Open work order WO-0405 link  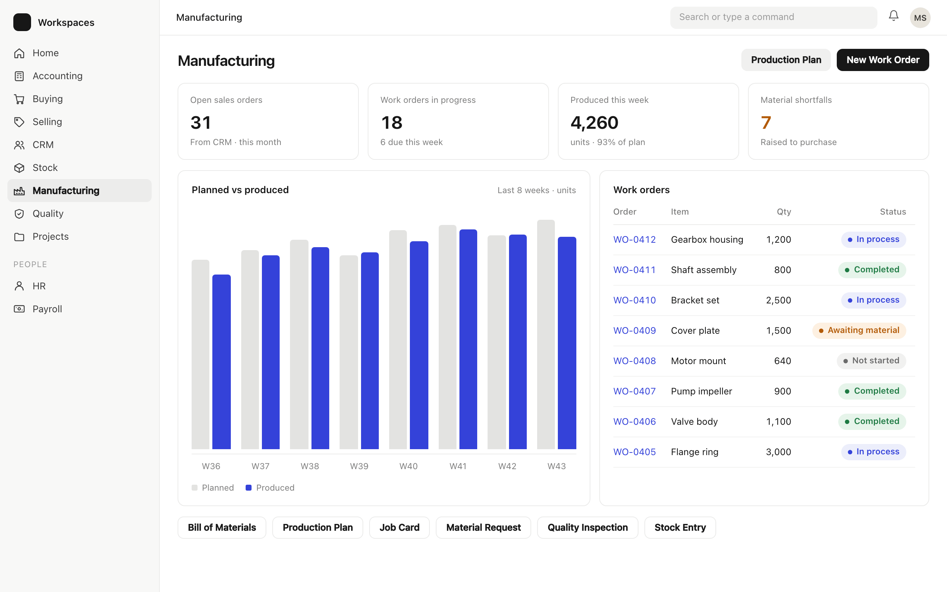[634, 452]
